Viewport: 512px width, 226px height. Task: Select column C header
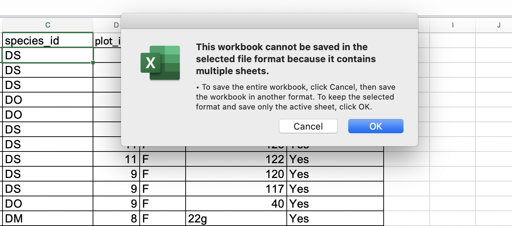point(47,25)
